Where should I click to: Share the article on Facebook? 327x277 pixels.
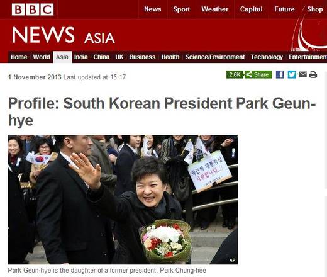pyautogui.click(x=280, y=74)
